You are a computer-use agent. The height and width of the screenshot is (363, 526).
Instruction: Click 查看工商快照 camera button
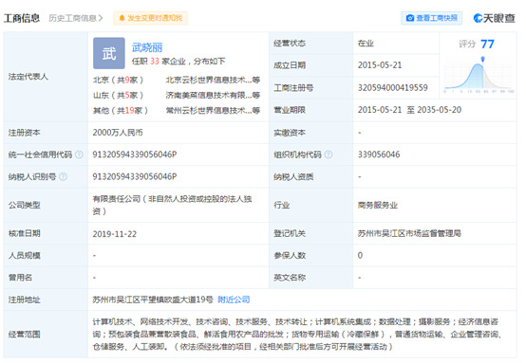pyautogui.click(x=431, y=18)
